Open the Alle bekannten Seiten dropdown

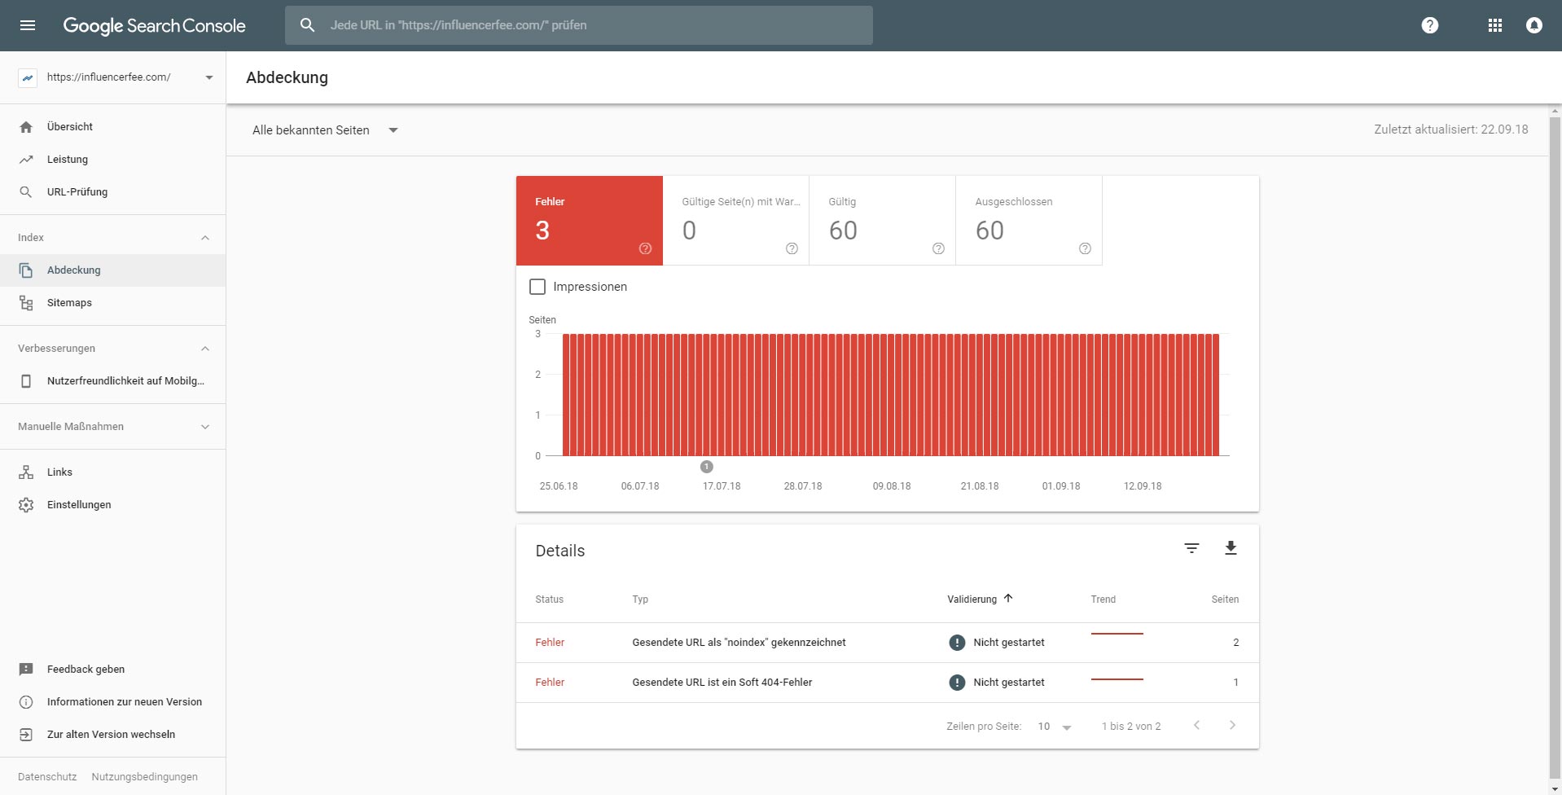(x=325, y=130)
